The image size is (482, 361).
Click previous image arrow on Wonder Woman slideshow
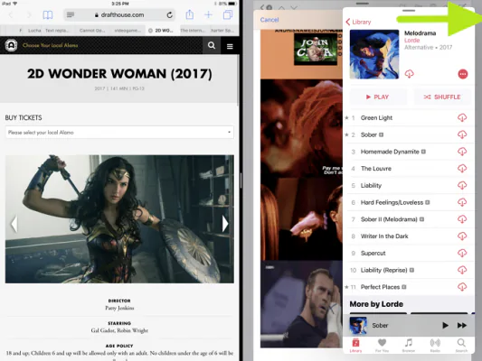tap(14, 224)
